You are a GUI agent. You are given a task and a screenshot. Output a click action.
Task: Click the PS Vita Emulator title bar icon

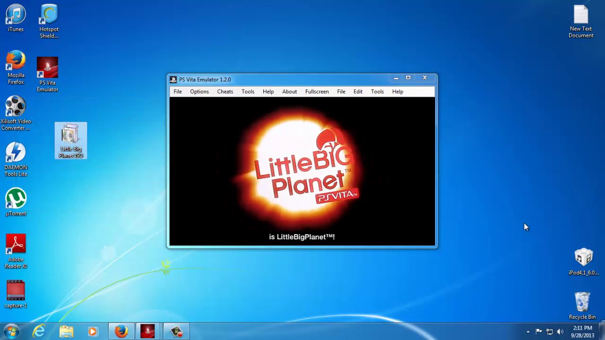173,79
